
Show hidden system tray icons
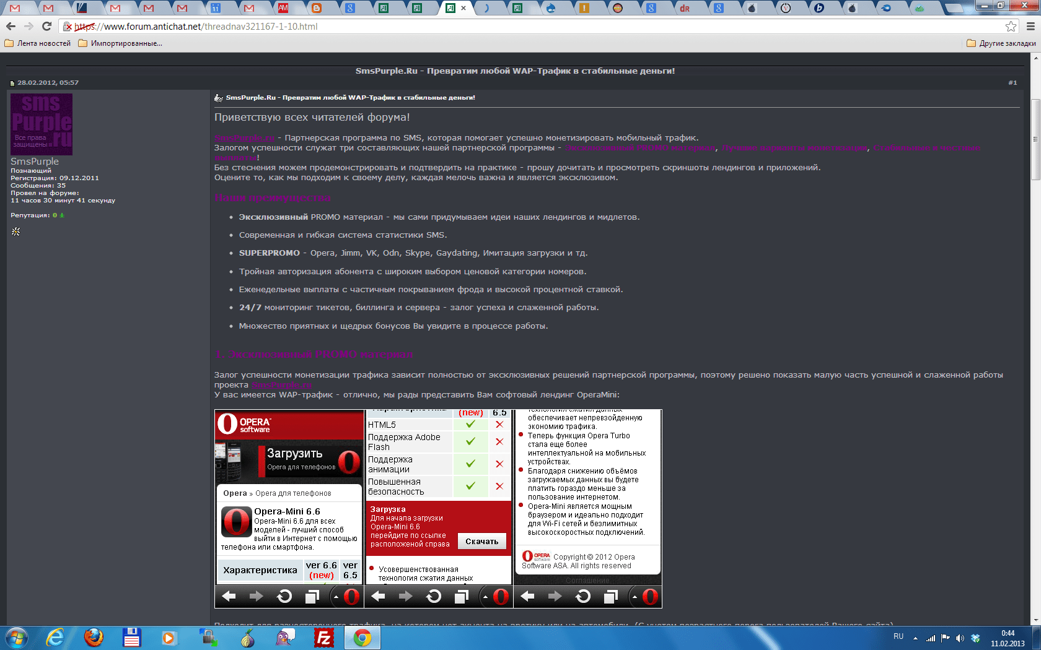(915, 638)
